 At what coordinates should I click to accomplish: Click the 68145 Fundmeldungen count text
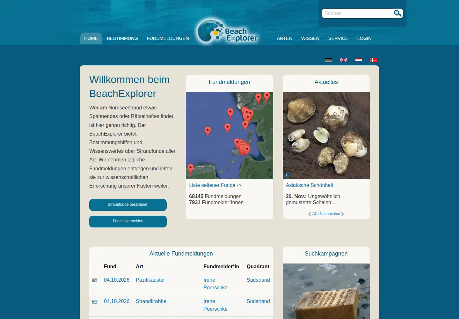click(215, 196)
